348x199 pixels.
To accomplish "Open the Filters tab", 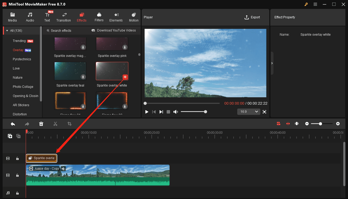I will pos(99,17).
